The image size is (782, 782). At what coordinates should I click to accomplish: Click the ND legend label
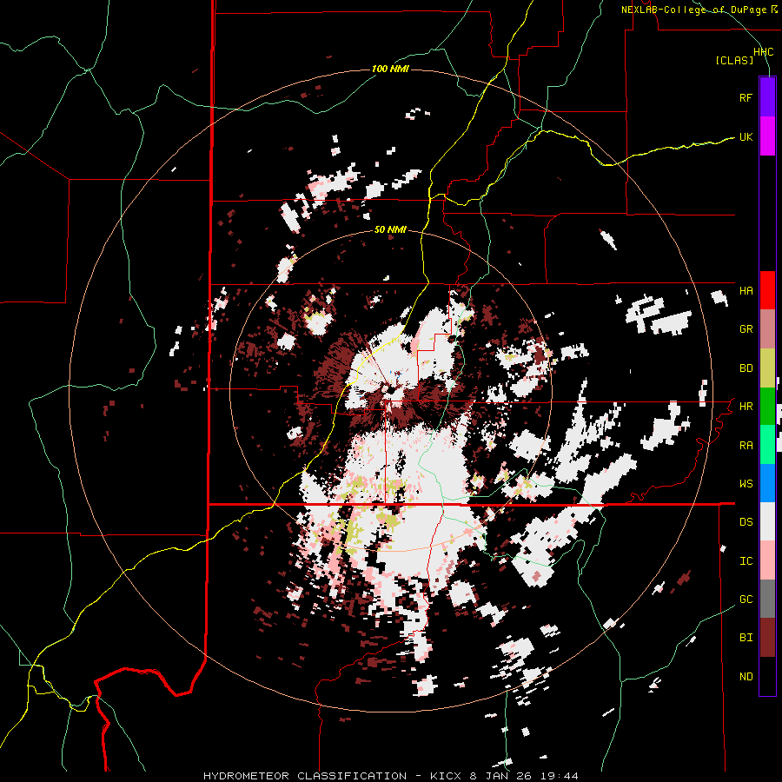click(746, 677)
